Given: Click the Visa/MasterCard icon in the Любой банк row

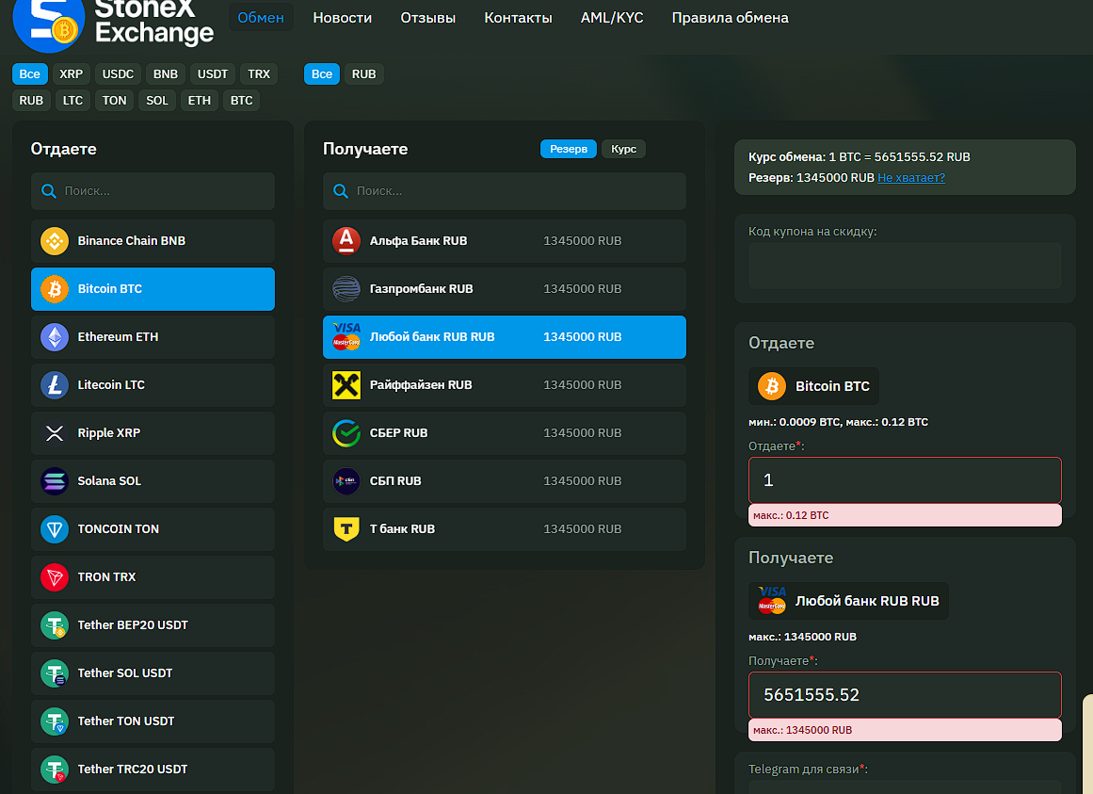Looking at the screenshot, I should (x=346, y=337).
